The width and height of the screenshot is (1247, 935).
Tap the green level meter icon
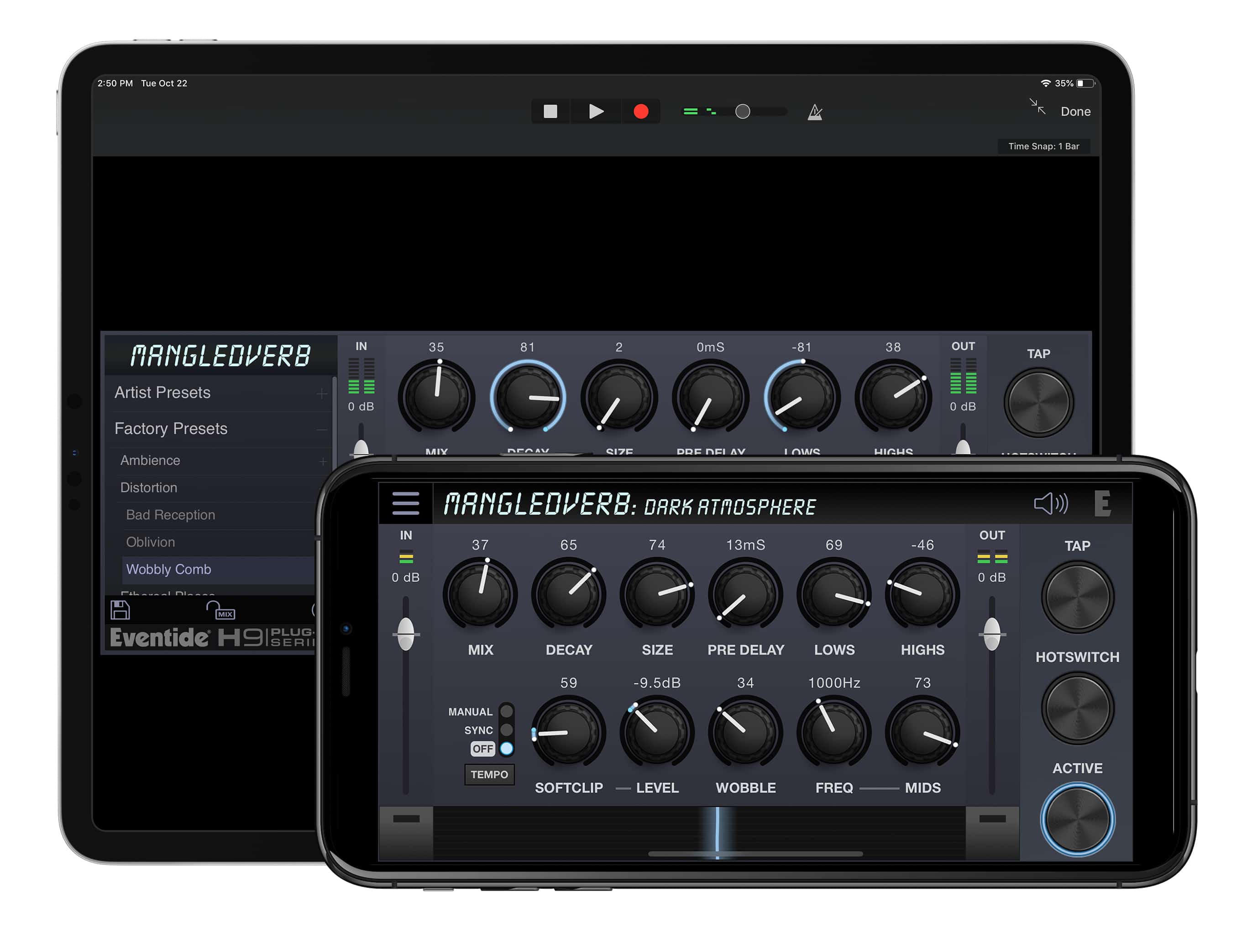(x=700, y=112)
